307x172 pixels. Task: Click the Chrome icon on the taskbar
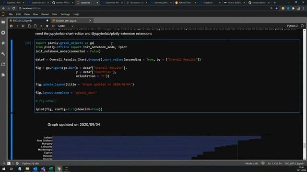[59, 169]
